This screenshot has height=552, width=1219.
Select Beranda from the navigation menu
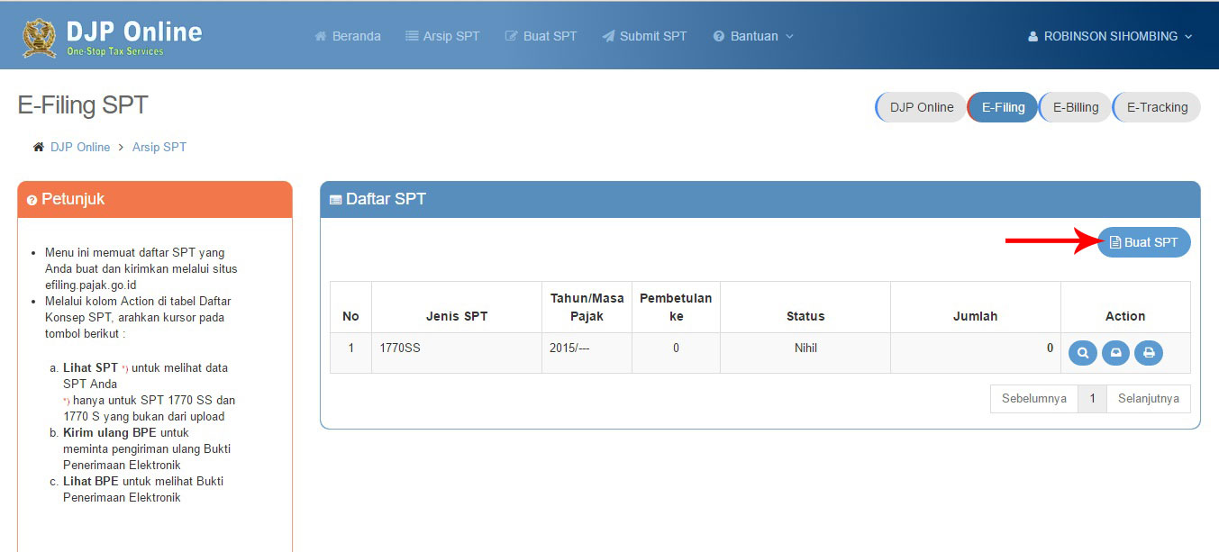(348, 36)
